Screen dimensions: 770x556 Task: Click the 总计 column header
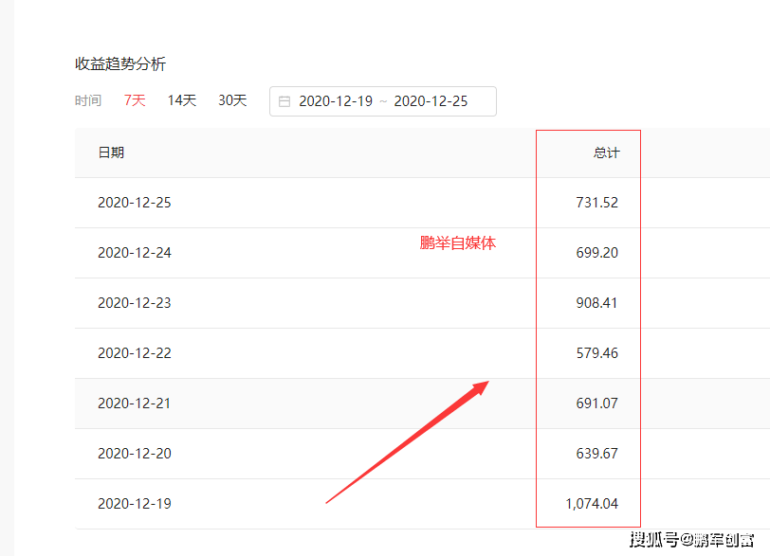tap(607, 153)
